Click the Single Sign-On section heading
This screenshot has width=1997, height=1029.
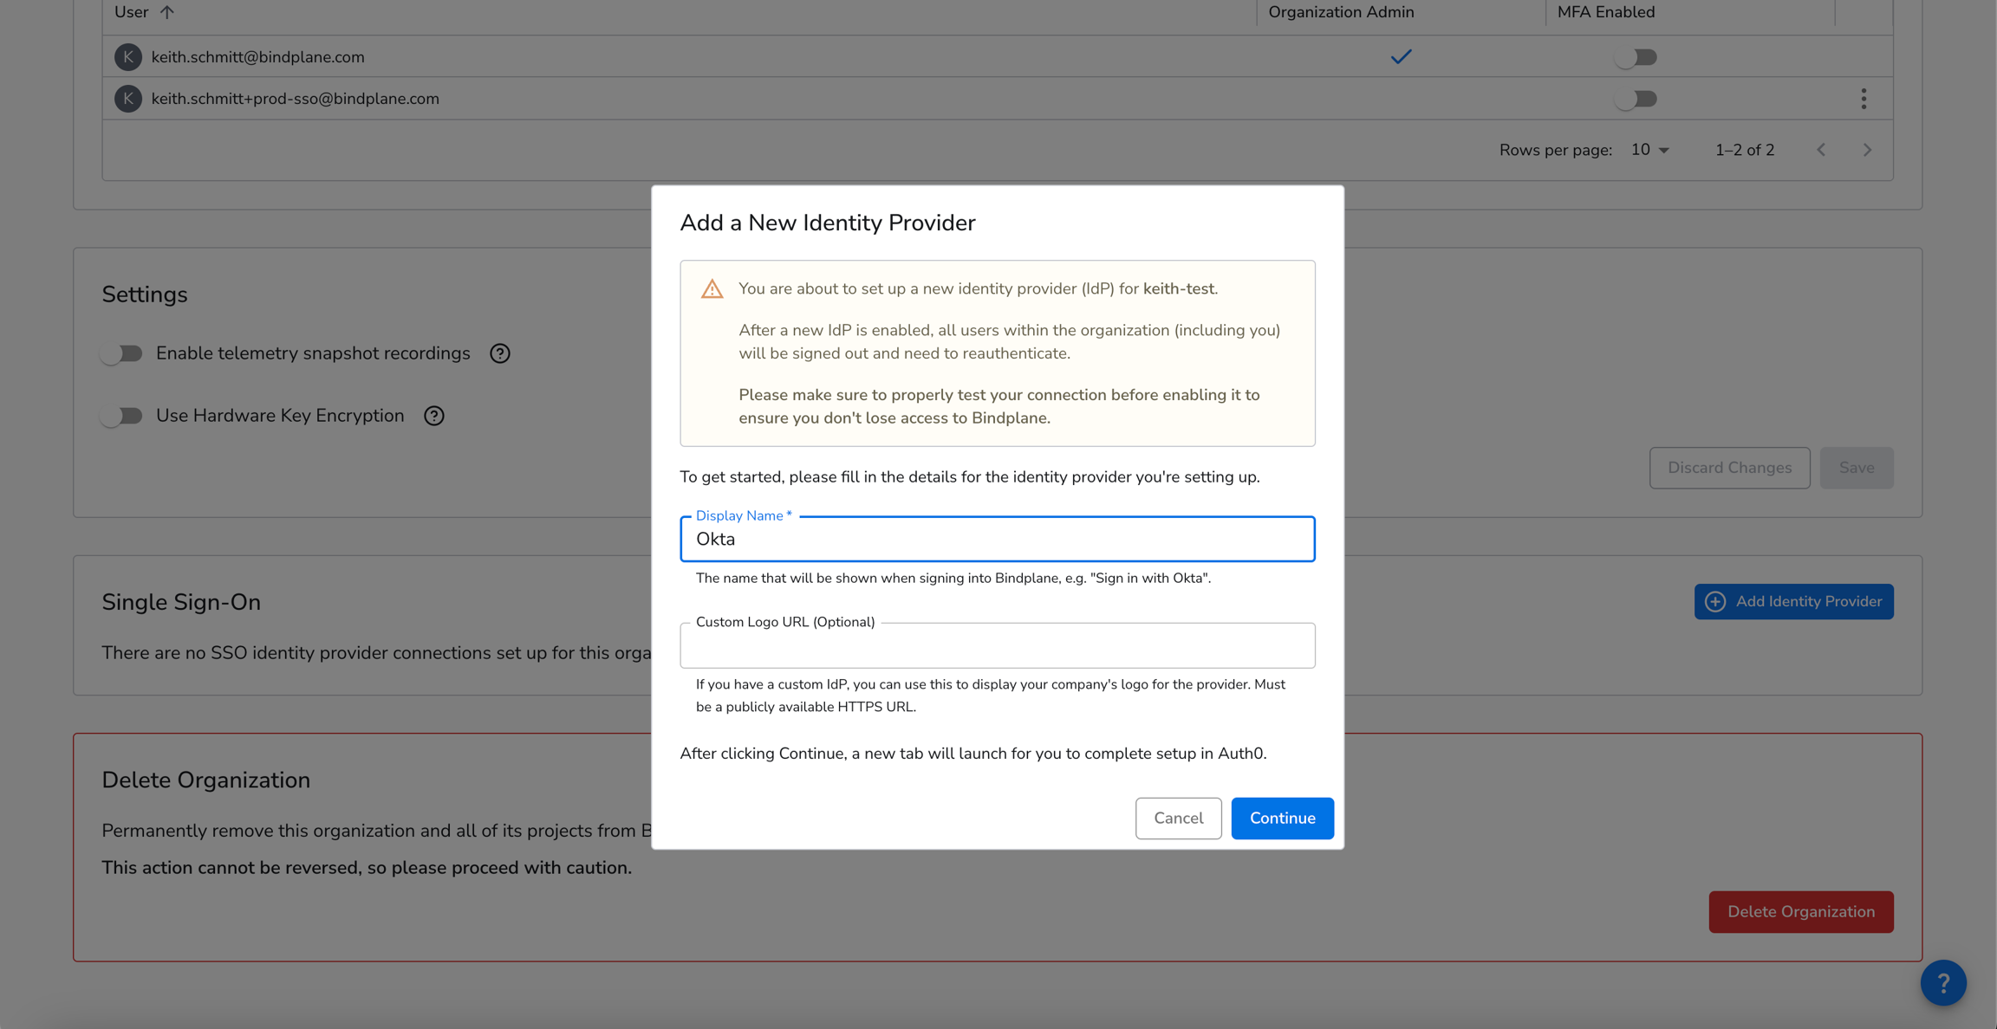[x=181, y=601]
